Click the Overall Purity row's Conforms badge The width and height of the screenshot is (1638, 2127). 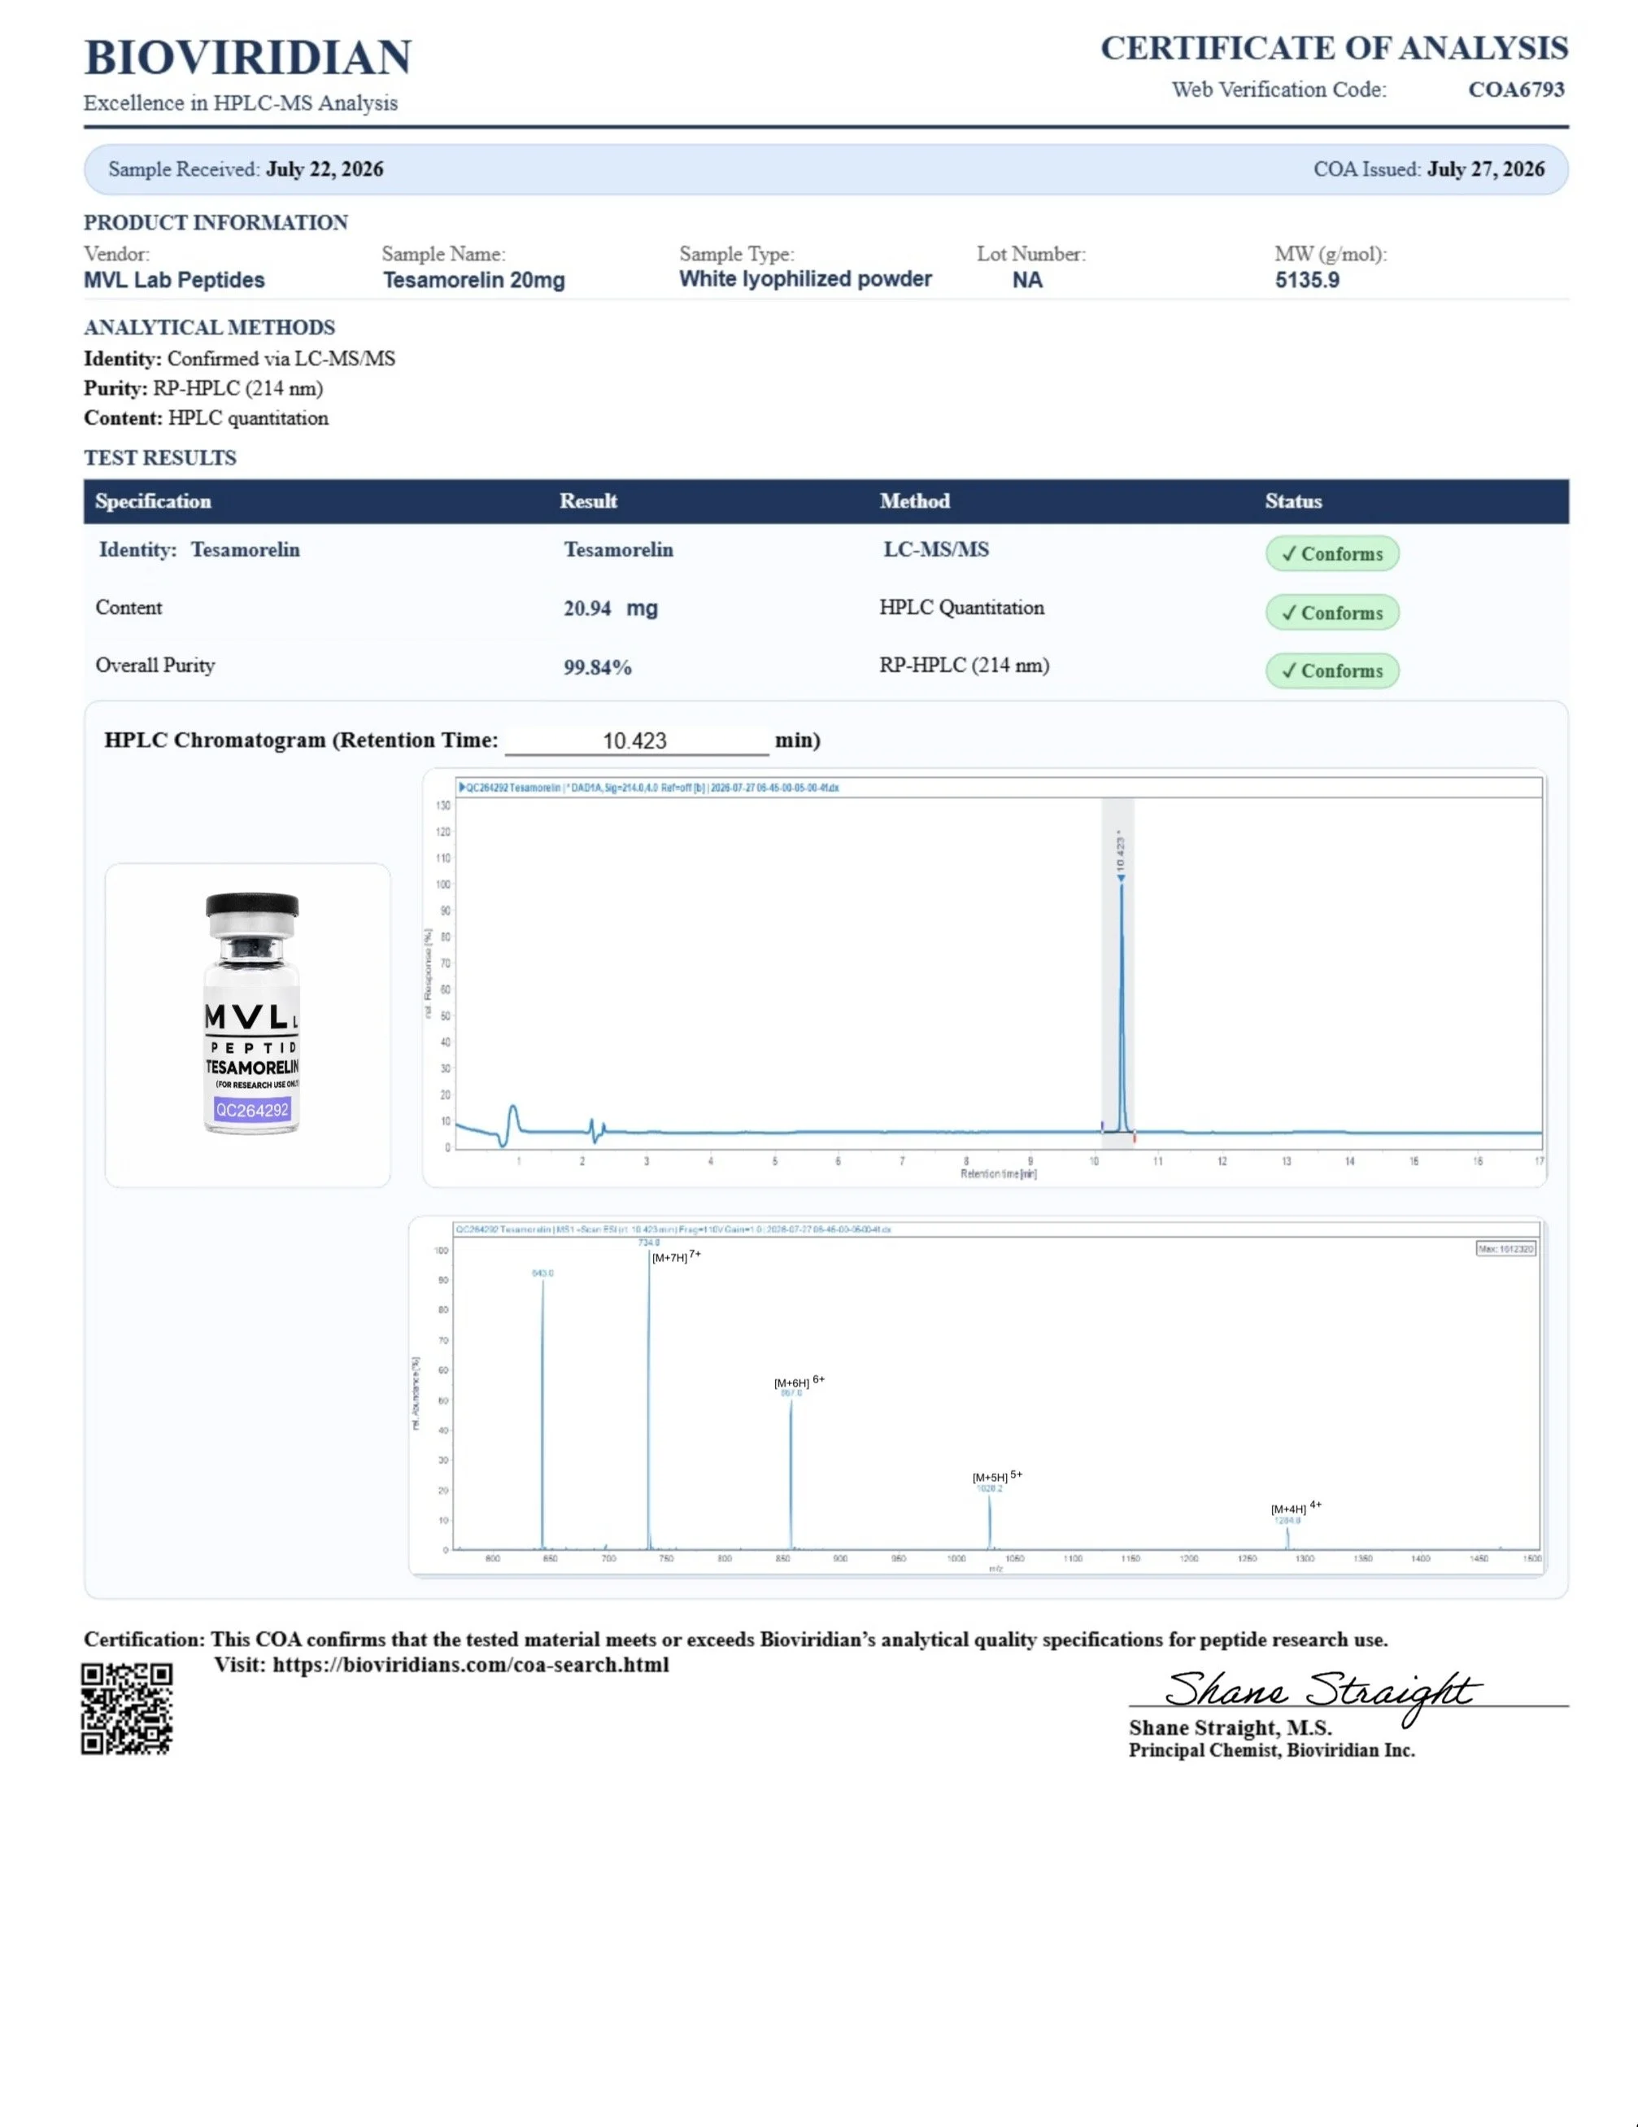(x=1331, y=671)
